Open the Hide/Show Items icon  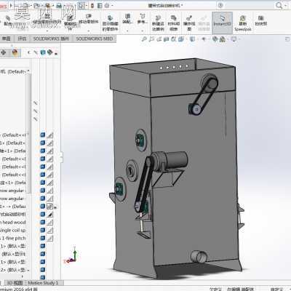[x=204, y=39]
